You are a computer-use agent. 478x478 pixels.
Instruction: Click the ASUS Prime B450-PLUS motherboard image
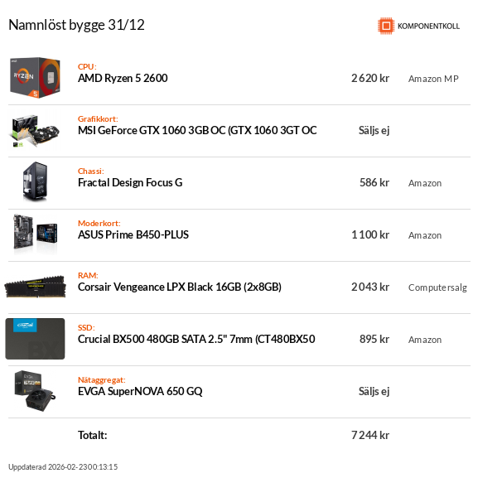pyautogui.click(x=36, y=234)
